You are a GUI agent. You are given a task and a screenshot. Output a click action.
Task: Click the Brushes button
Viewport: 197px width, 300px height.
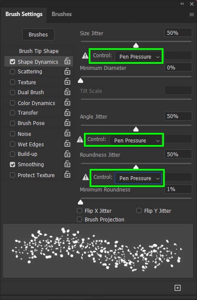tap(38, 34)
